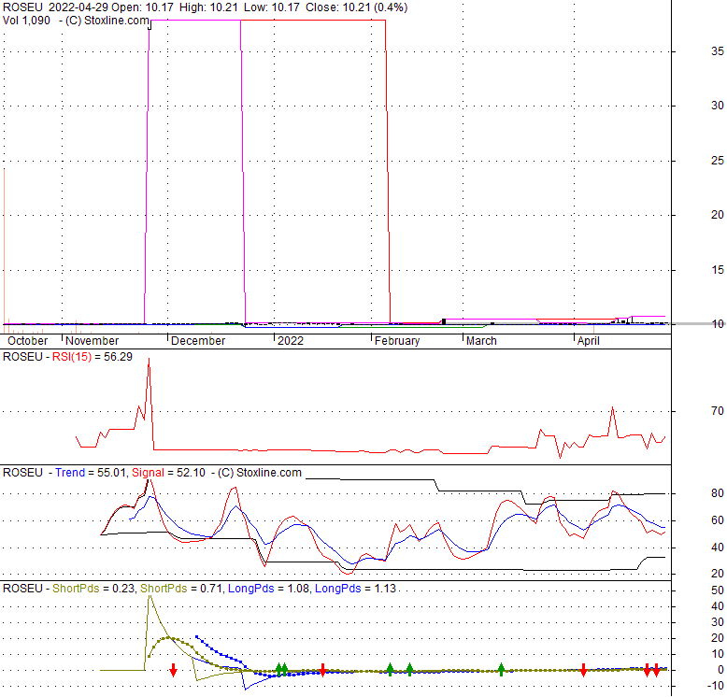This screenshot has width=727, height=697.
Task: Select the December label on the time axis
Action: click(198, 341)
